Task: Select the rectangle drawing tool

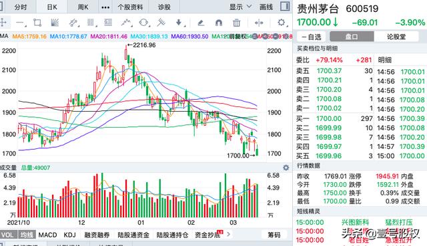Action: click(37, 23)
